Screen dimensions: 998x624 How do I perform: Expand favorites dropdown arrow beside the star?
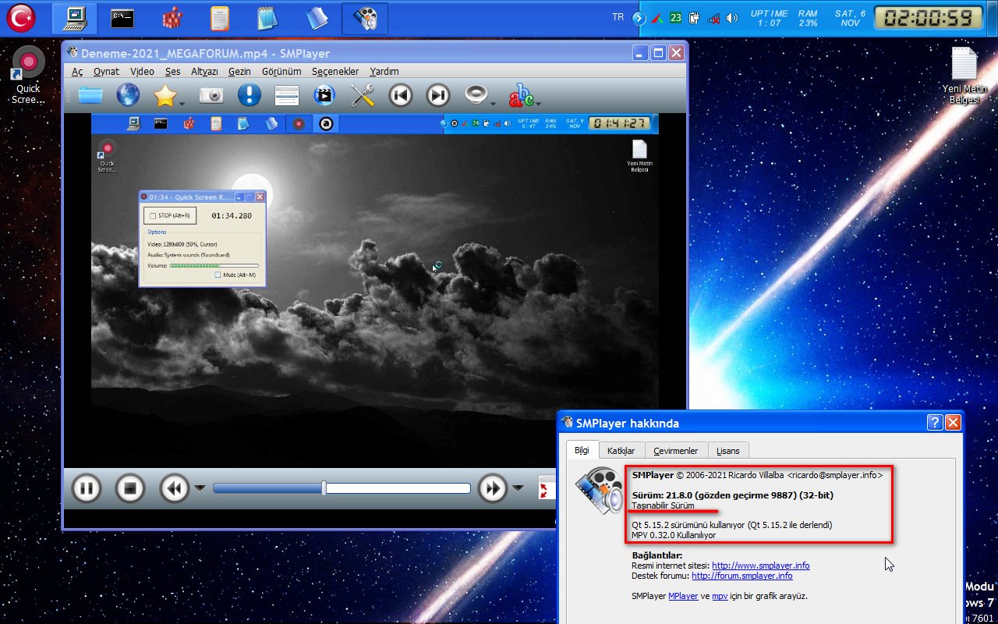click(x=182, y=102)
